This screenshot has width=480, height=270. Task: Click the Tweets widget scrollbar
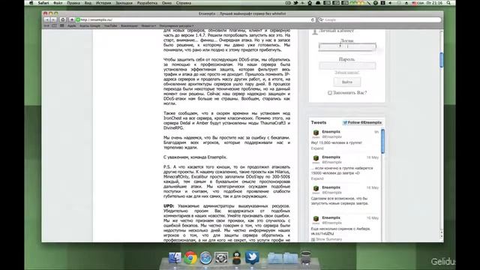point(382,142)
